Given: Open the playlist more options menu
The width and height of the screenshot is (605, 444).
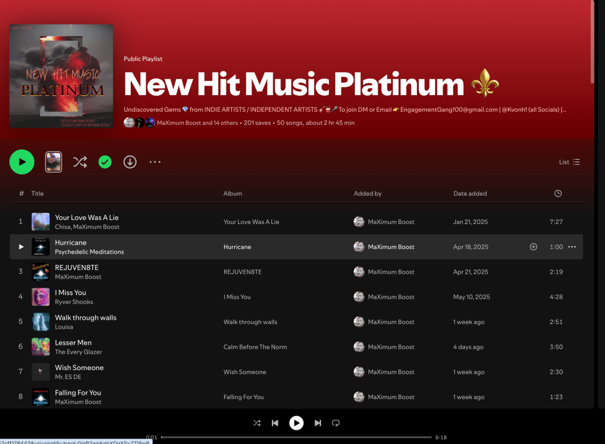Looking at the screenshot, I should coord(155,162).
